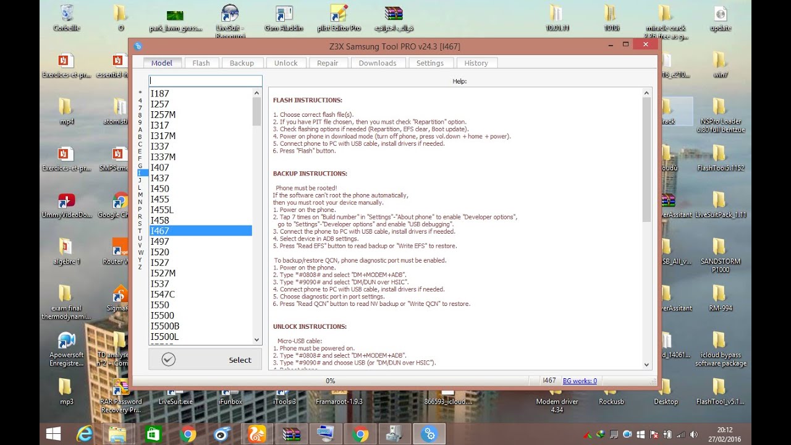Image resolution: width=791 pixels, height=445 pixels.
Task: Switch to the Flash tab
Action: pos(201,63)
